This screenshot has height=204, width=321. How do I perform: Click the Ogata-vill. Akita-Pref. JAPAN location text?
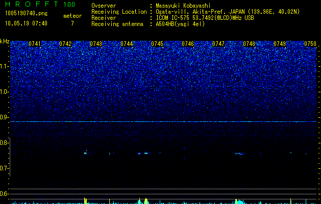click(228, 12)
